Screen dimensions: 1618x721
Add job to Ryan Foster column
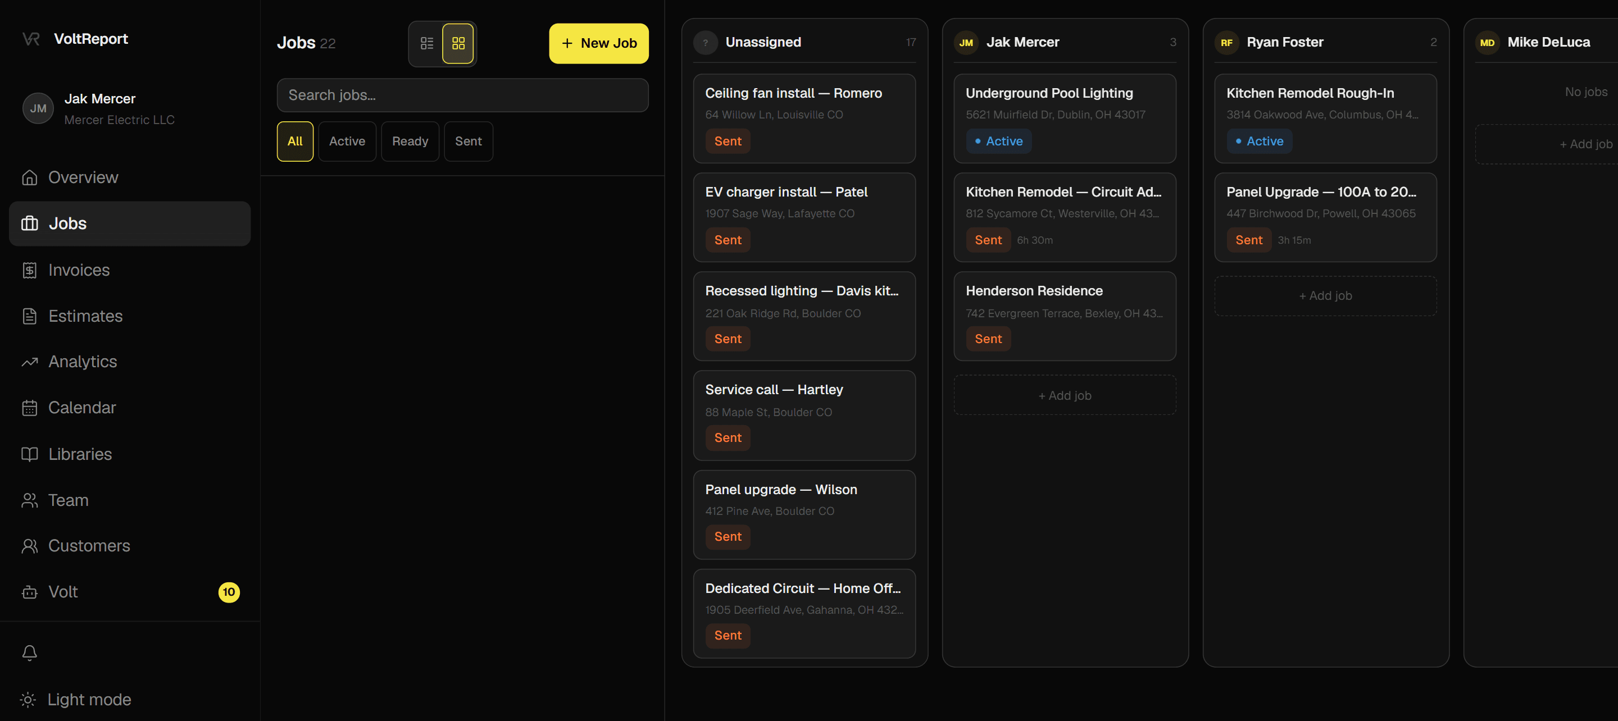tap(1326, 296)
